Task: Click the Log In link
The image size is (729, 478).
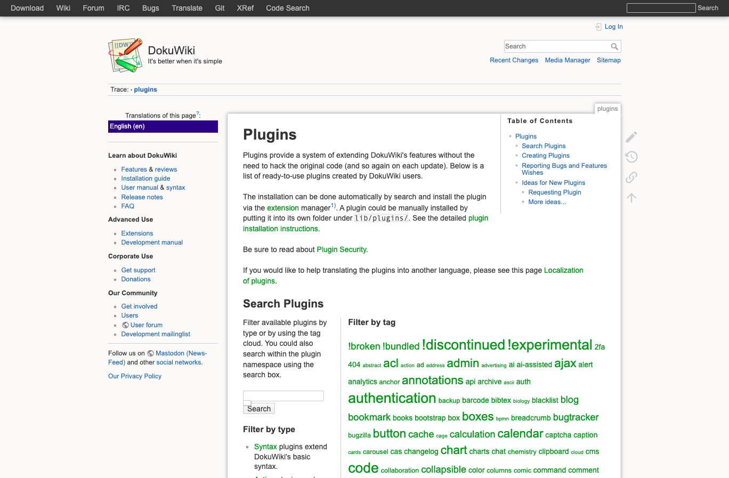Action: 614,27
